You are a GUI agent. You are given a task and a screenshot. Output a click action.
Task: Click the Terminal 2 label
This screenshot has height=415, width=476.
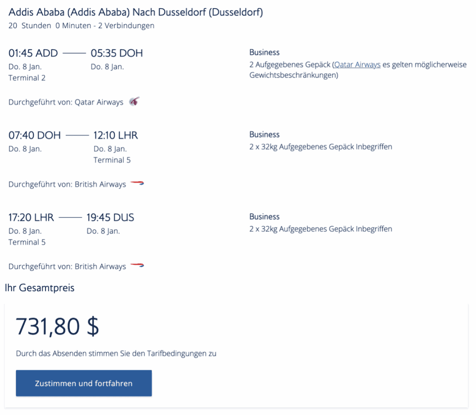click(27, 78)
